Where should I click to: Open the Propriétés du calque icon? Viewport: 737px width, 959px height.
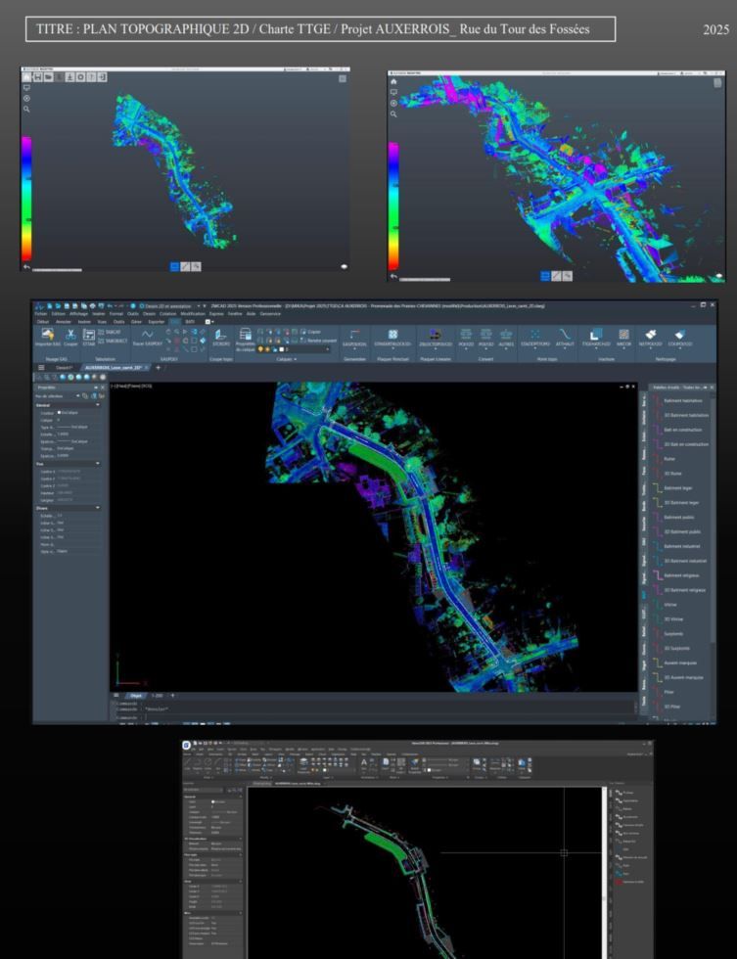(x=245, y=334)
